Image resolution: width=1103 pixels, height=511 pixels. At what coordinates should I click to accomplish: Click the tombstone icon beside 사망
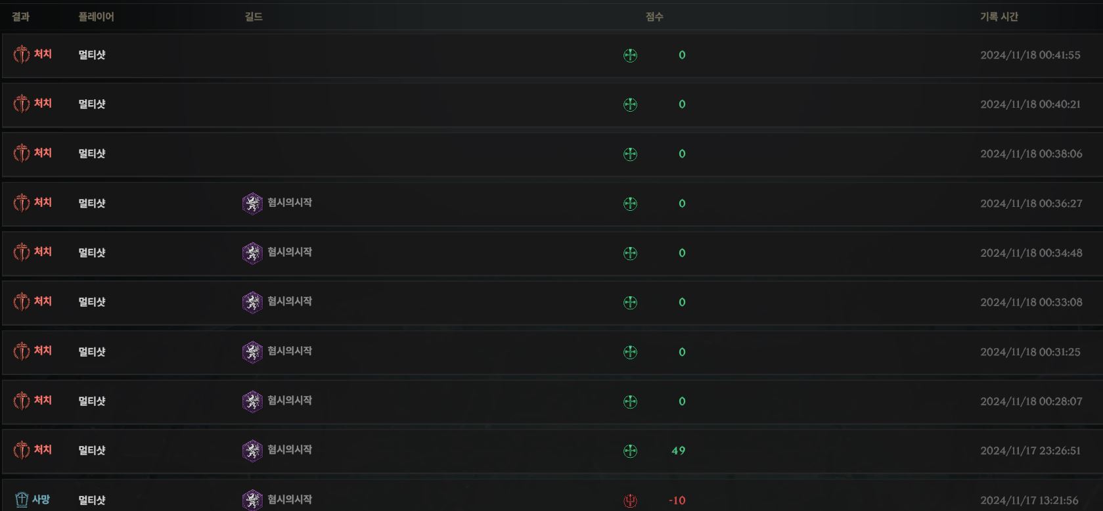[22, 500]
